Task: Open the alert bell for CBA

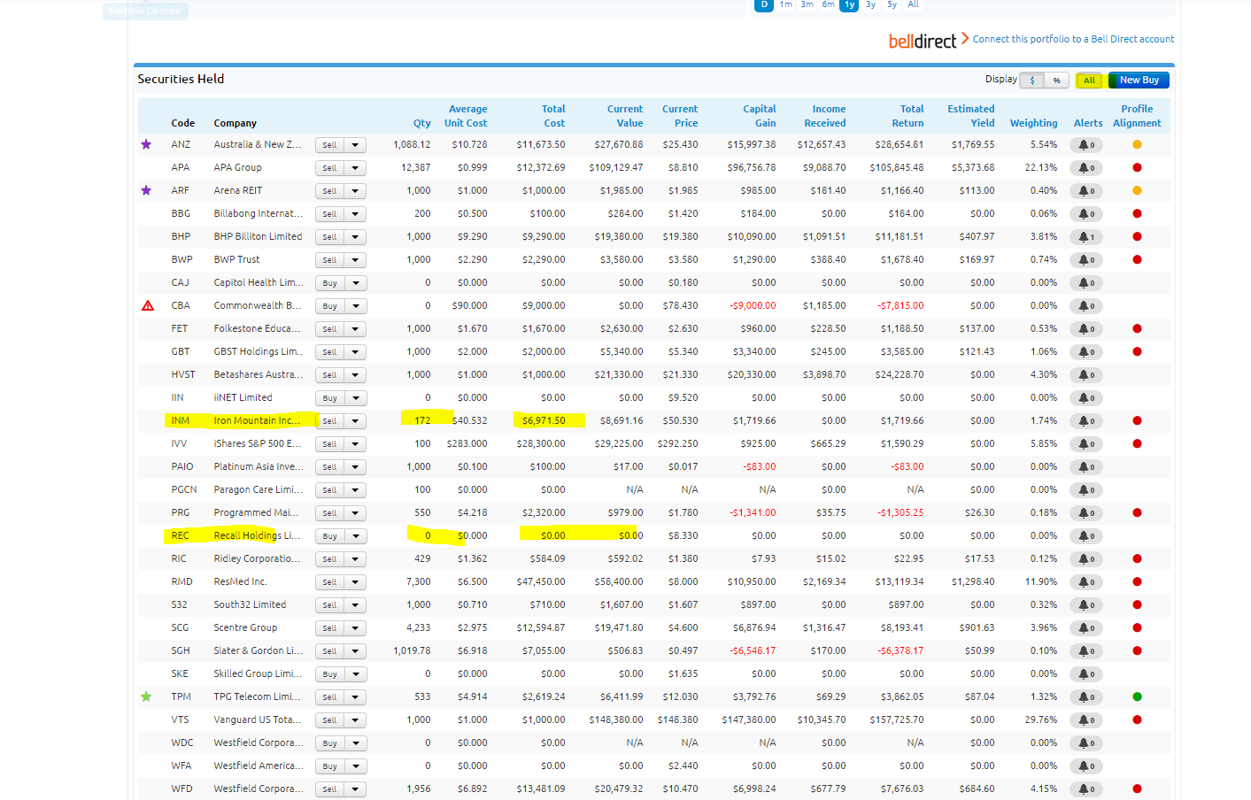Action: 1086,306
